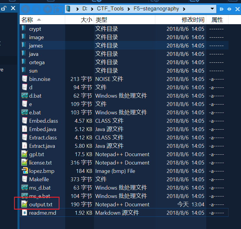Click the NOISE 文件 type cell

109,79
